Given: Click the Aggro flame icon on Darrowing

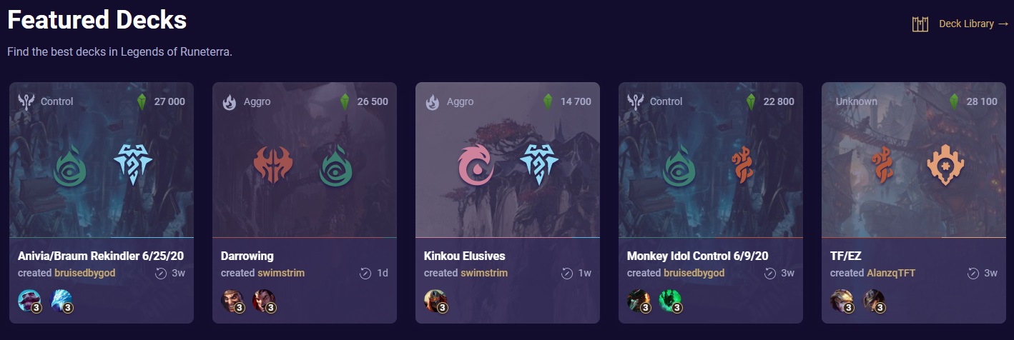Looking at the screenshot, I should (x=230, y=102).
